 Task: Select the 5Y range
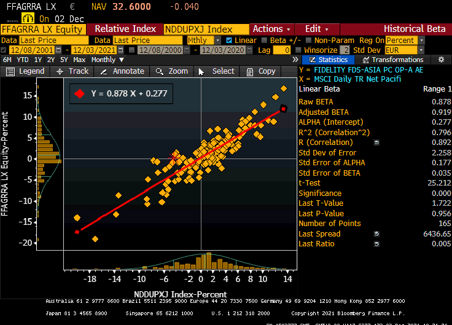(64, 60)
